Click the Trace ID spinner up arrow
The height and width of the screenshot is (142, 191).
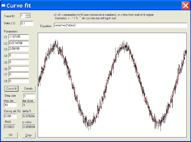(27, 14)
